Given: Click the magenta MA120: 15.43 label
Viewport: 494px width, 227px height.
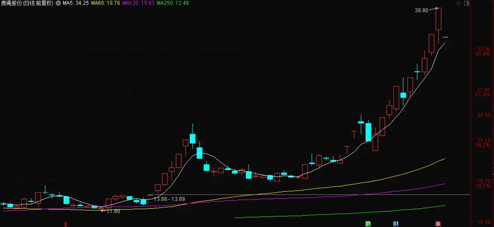Looking at the screenshot, I should 139,3.
